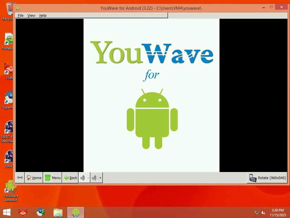
Task: Select the Recycle Bin desktop icon
Action: (8, 11)
